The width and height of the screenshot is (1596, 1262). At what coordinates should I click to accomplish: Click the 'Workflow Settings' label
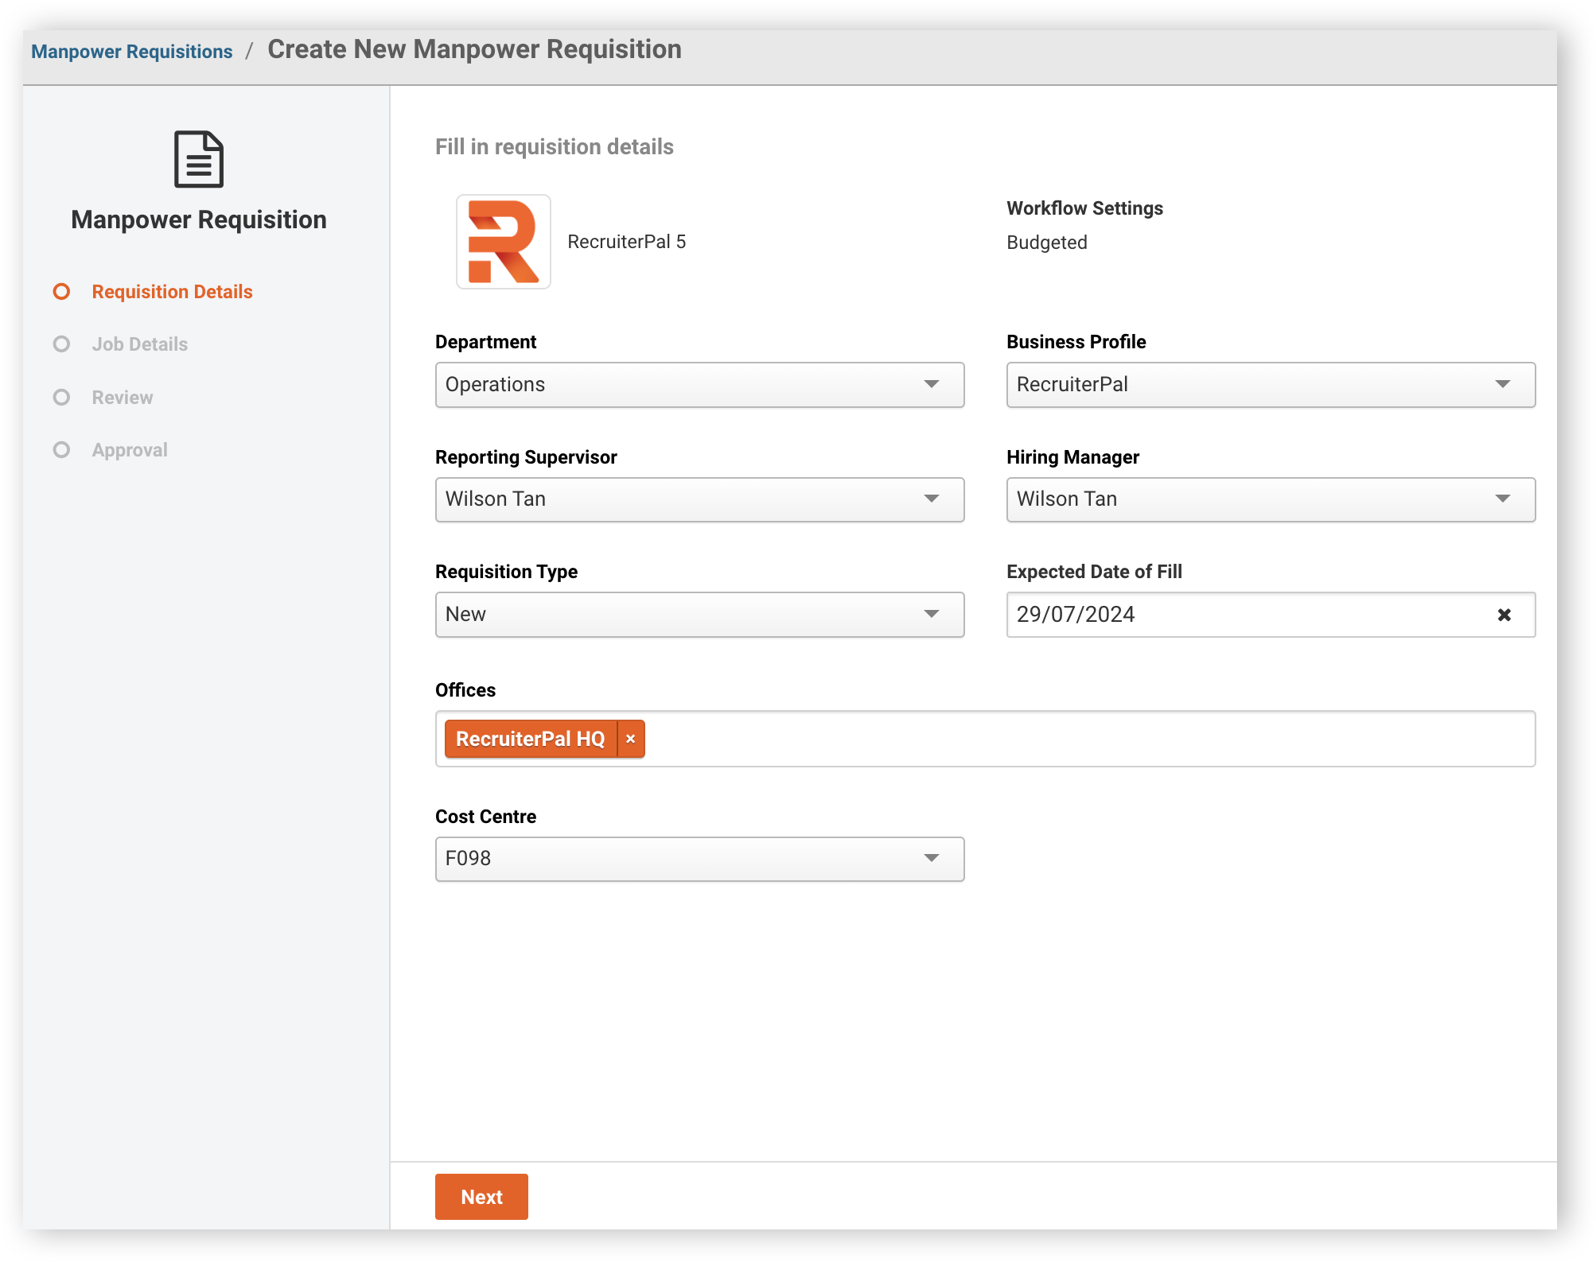coord(1084,208)
